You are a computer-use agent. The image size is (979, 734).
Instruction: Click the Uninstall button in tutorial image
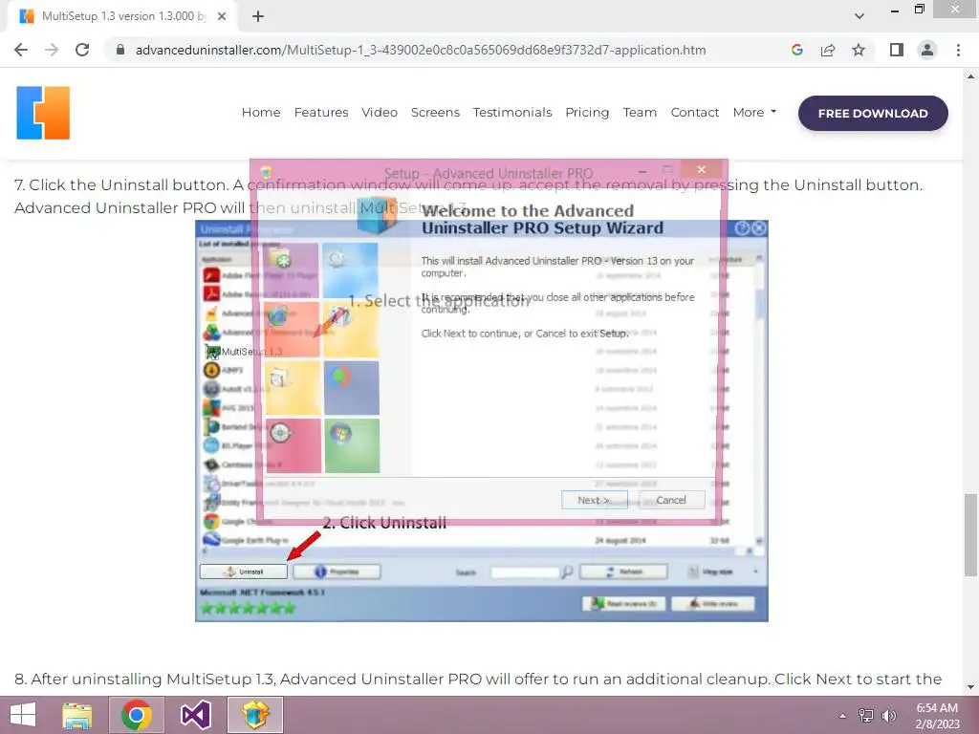point(244,572)
